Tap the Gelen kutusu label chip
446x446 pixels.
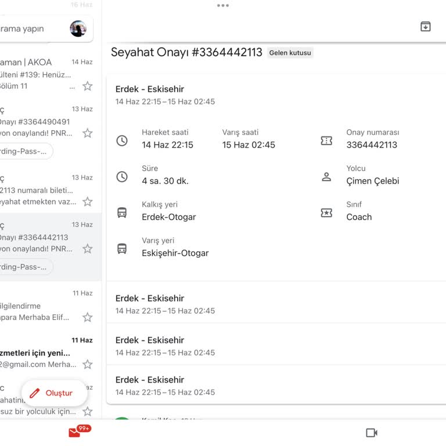click(x=290, y=53)
